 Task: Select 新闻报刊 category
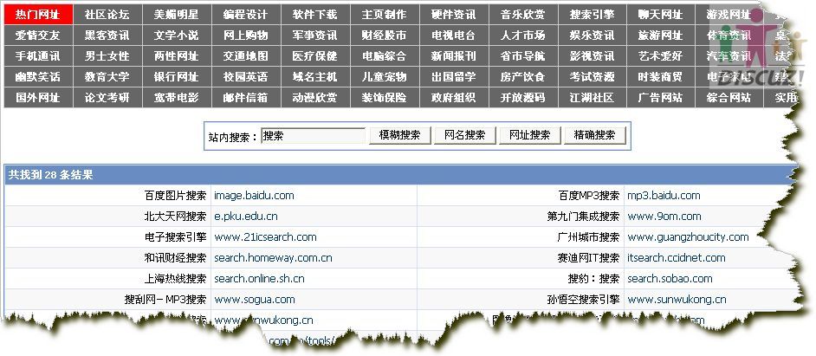coord(454,56)
